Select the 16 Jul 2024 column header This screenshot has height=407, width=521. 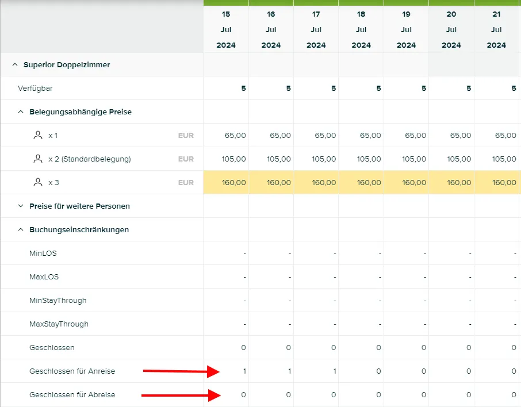271,29
